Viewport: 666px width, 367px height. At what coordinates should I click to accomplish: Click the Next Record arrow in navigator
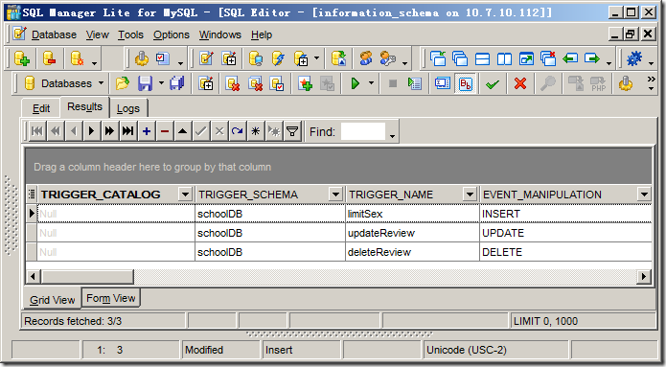tap(91, 131)
